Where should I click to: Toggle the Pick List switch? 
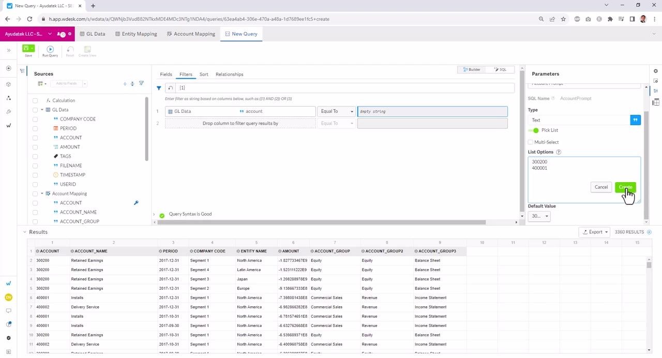pyautogui.click(x=534, y=130)
